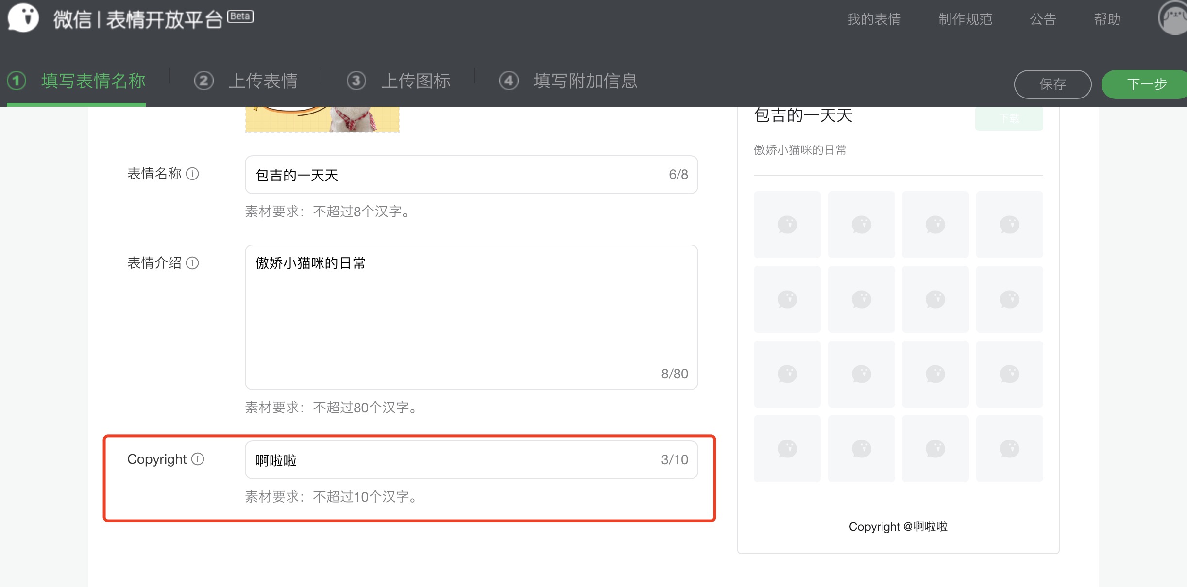
Task: Open the 制作规范 menu item
Action: (x=965, y=19)
